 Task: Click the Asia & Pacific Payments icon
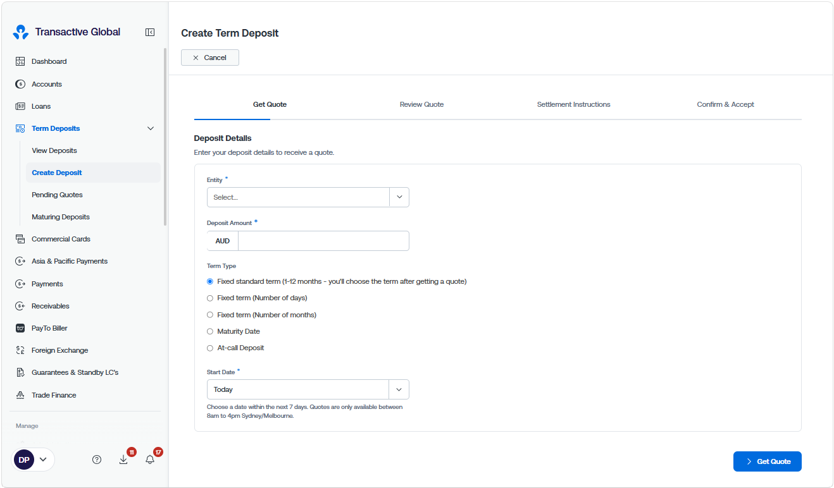coord(20,261)
